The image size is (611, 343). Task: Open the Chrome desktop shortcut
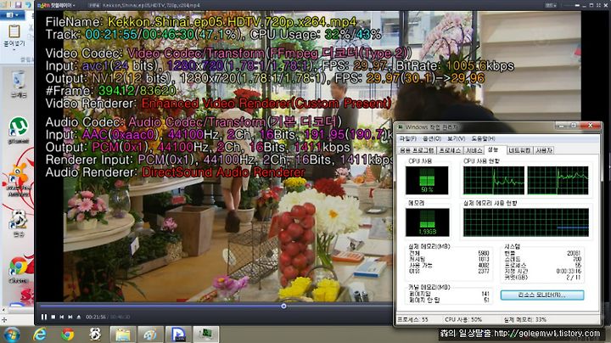click(x=19, y=269)
